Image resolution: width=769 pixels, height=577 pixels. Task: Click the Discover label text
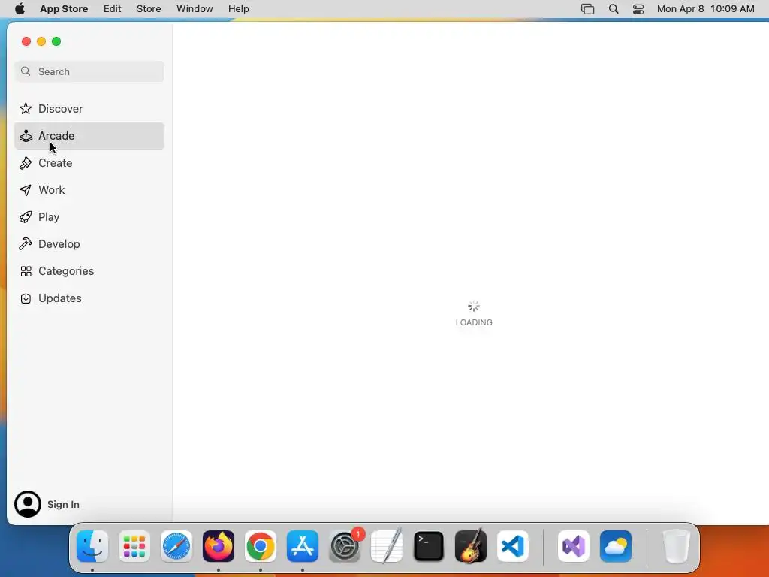[61, 108]
